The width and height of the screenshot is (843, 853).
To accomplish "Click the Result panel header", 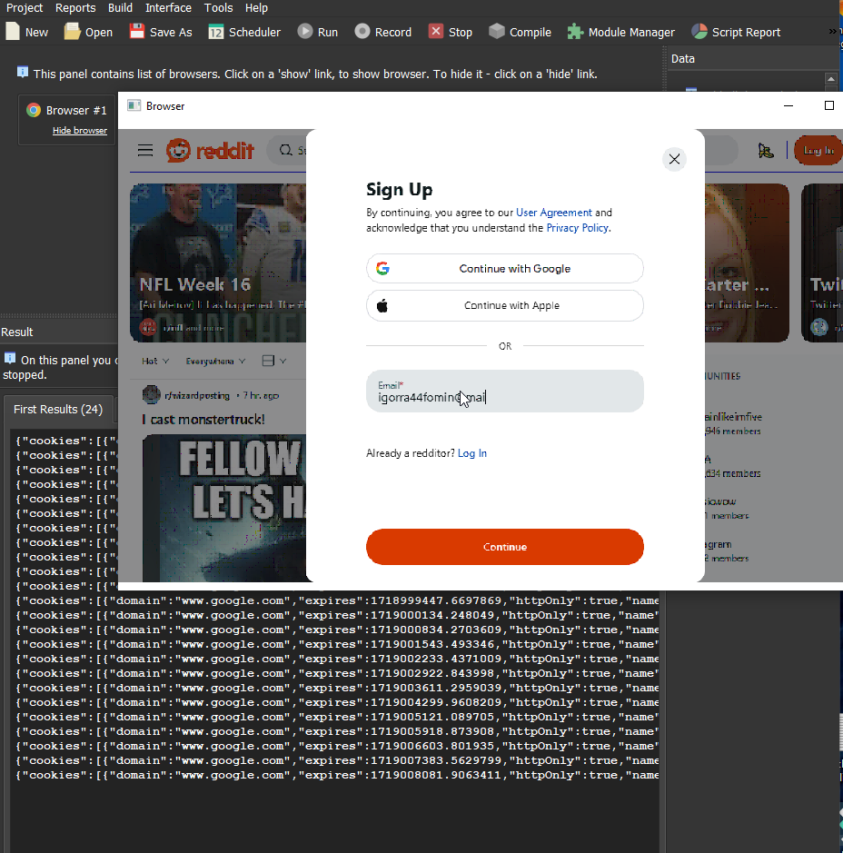I will (17, 332).
